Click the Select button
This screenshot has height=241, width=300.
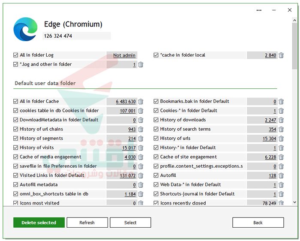pos(130,223)
